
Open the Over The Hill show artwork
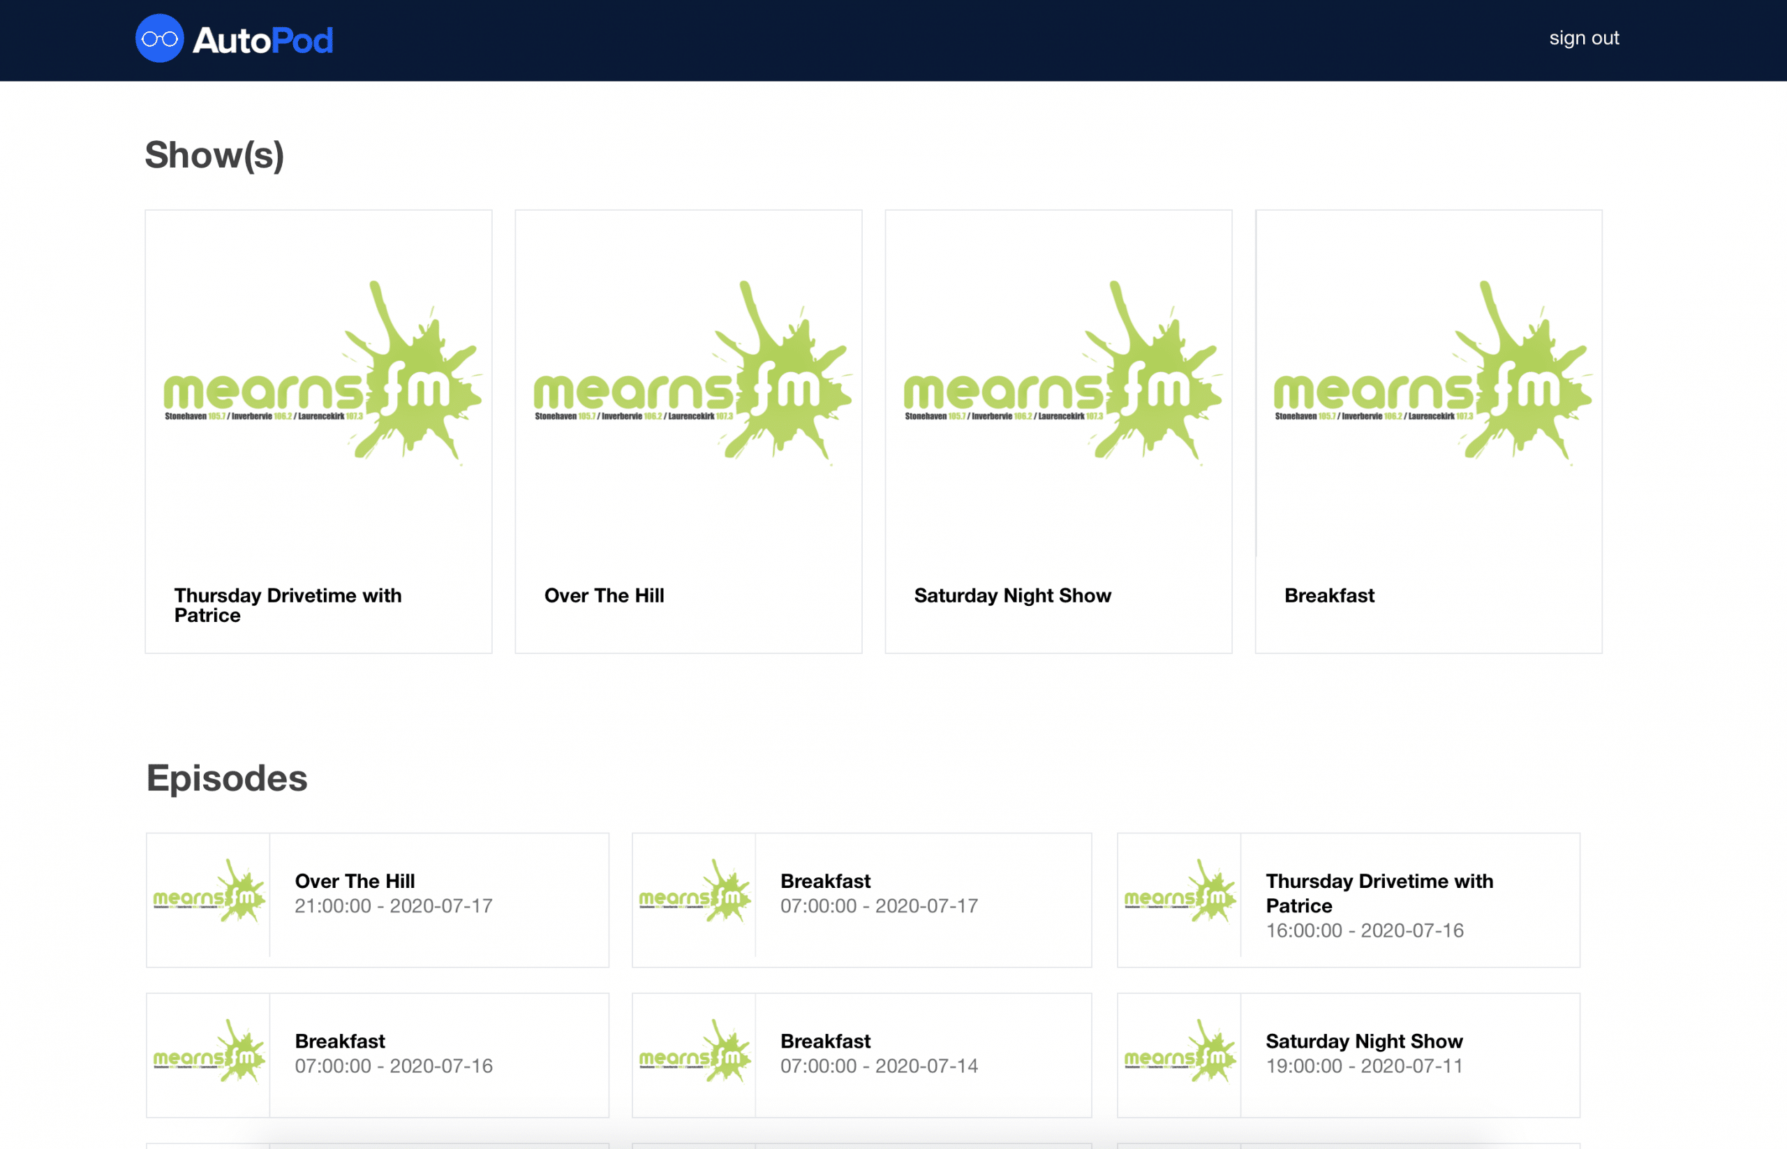point(689,383)
